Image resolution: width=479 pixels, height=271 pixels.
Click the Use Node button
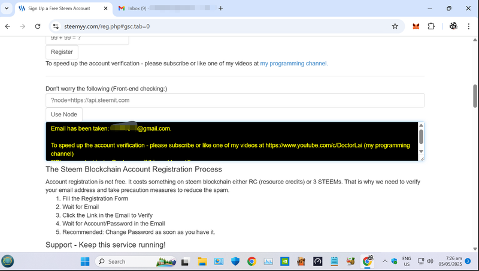pos(64,115)
